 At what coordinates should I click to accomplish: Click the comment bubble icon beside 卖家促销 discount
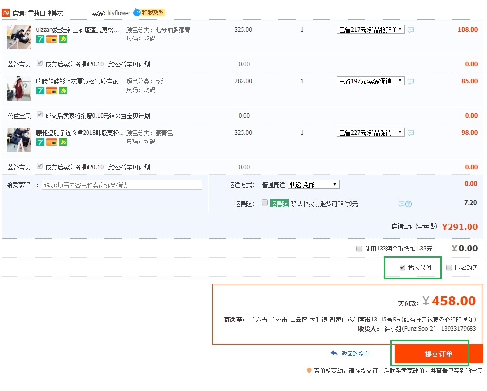[411, 82]
